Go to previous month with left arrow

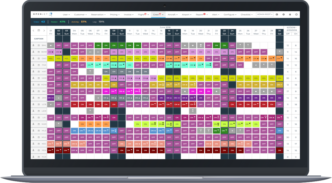tap(34, 30)
